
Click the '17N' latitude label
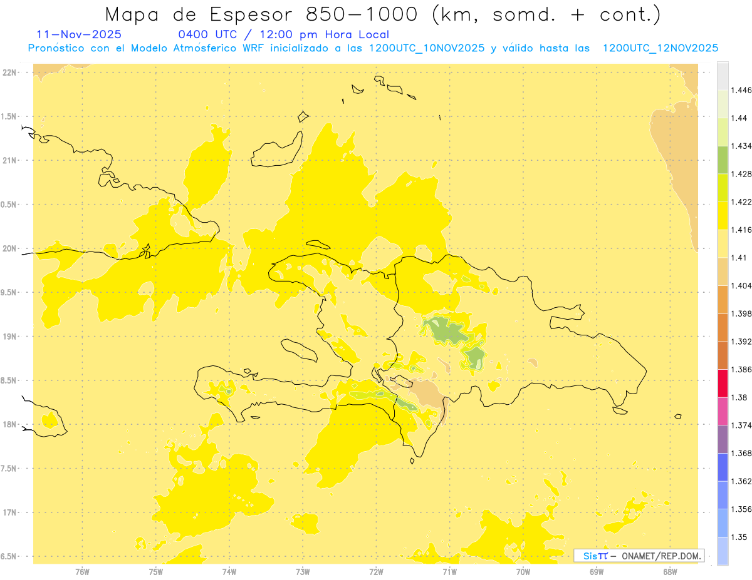click(11, 513)
